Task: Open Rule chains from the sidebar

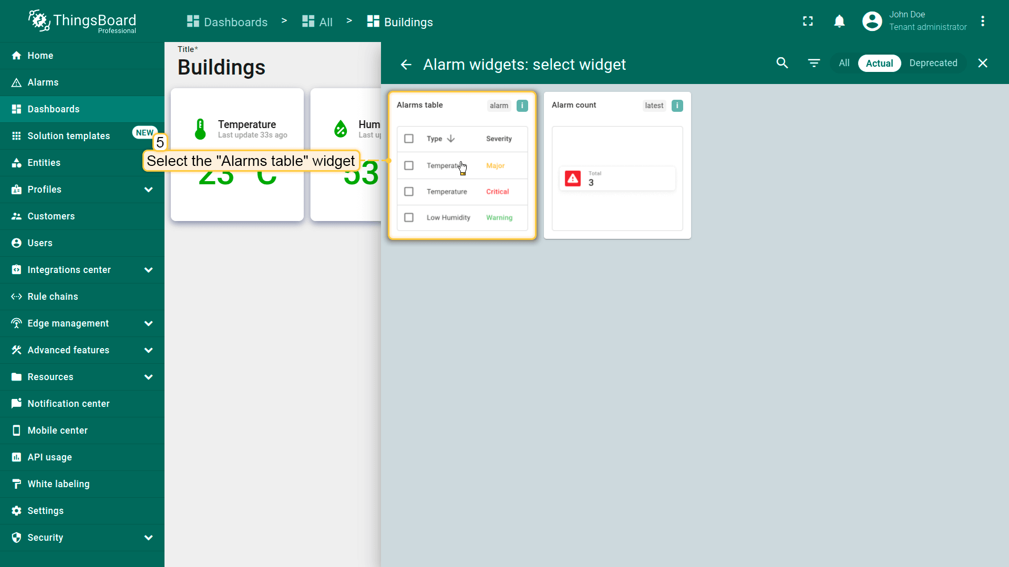Action: click(x=53, y=297)
